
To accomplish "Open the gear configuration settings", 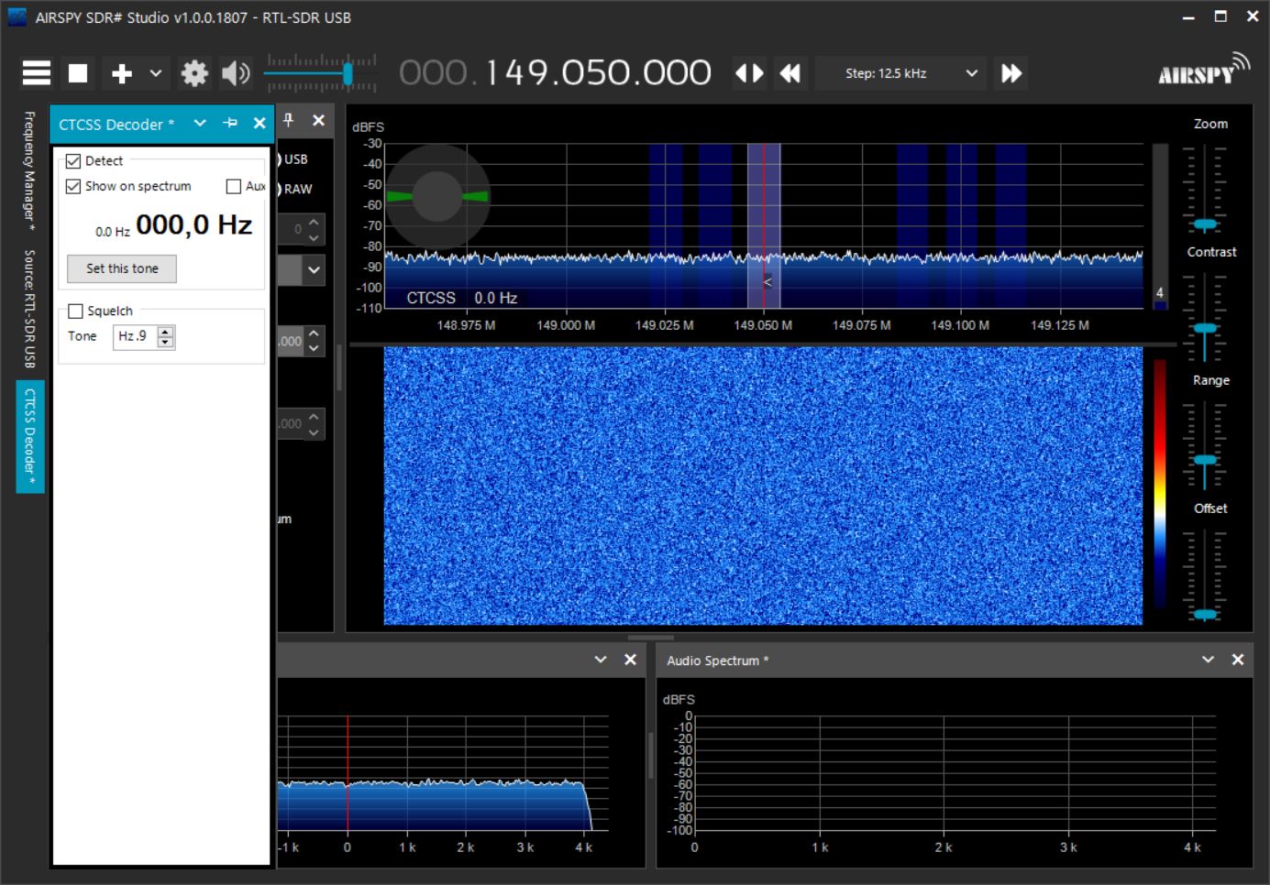I will point(194,73).
